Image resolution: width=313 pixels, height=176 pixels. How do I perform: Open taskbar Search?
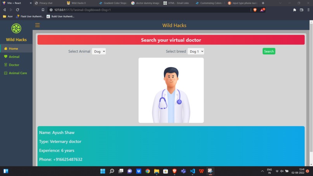[112, 171]
